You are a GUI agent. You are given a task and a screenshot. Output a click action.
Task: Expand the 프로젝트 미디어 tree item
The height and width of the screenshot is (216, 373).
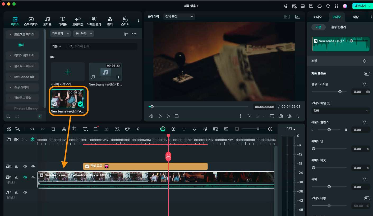point(22,34)
